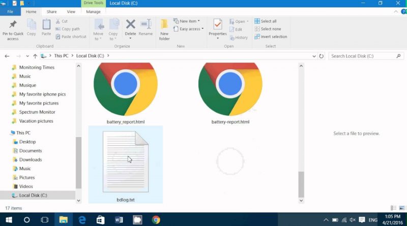Switch to Large icons view icon
407x226 pixels.
click(402, 208)
